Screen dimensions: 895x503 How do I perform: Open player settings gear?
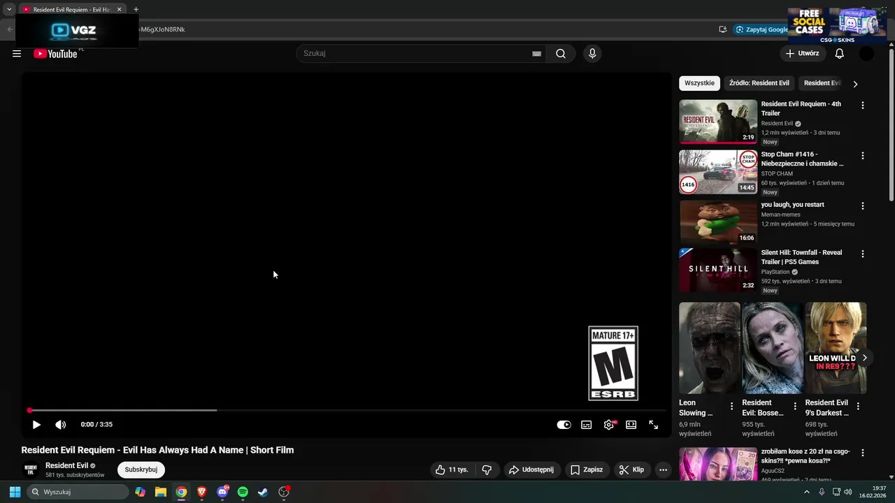pos(609,425)
